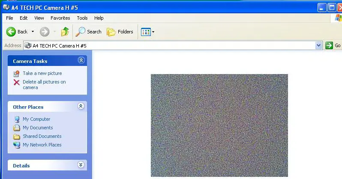Viewport: 342px width, 179px height.
Task: Expand the Address bar dropdown
Action: click(x=318, y=45)
